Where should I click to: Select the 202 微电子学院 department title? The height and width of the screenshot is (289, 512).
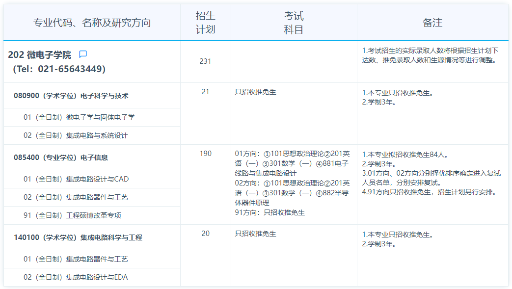pyautogui.click(x=39, y=54)
